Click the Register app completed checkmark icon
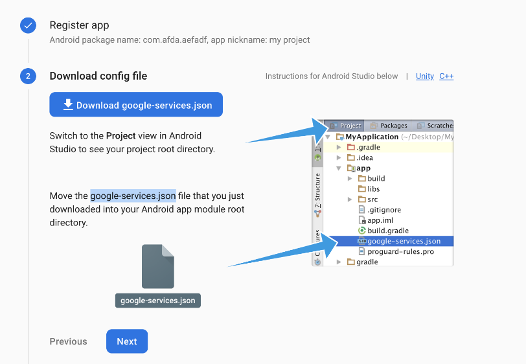Viewport: 526px width, 364px height. point(29,25)
